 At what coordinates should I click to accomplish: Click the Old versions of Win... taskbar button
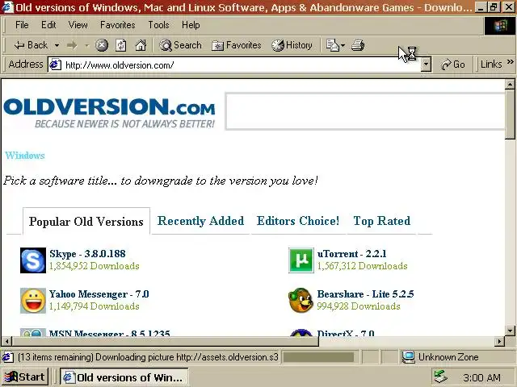point(124,377)
